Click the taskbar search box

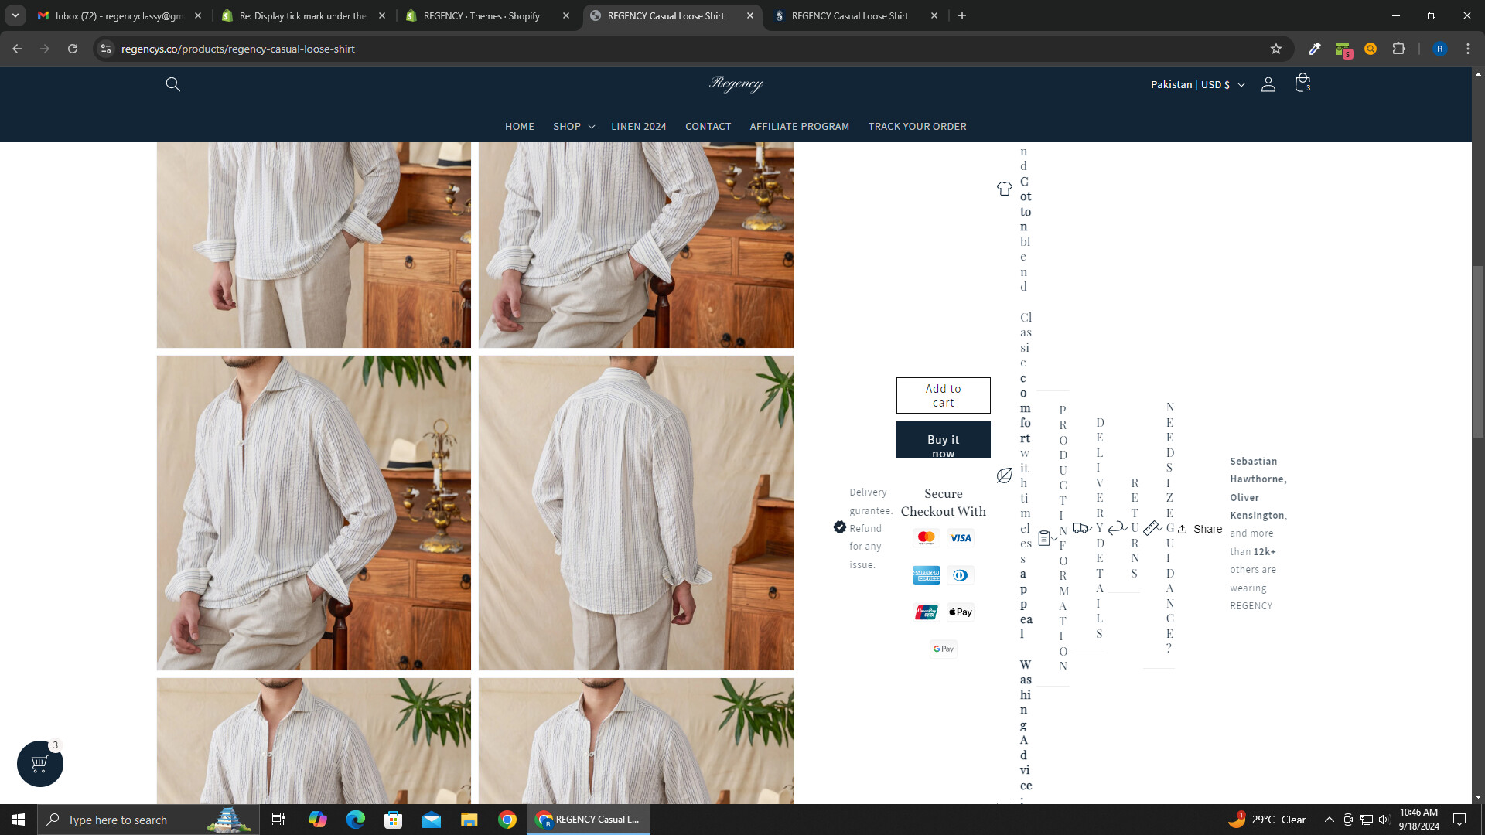[148, 820]
